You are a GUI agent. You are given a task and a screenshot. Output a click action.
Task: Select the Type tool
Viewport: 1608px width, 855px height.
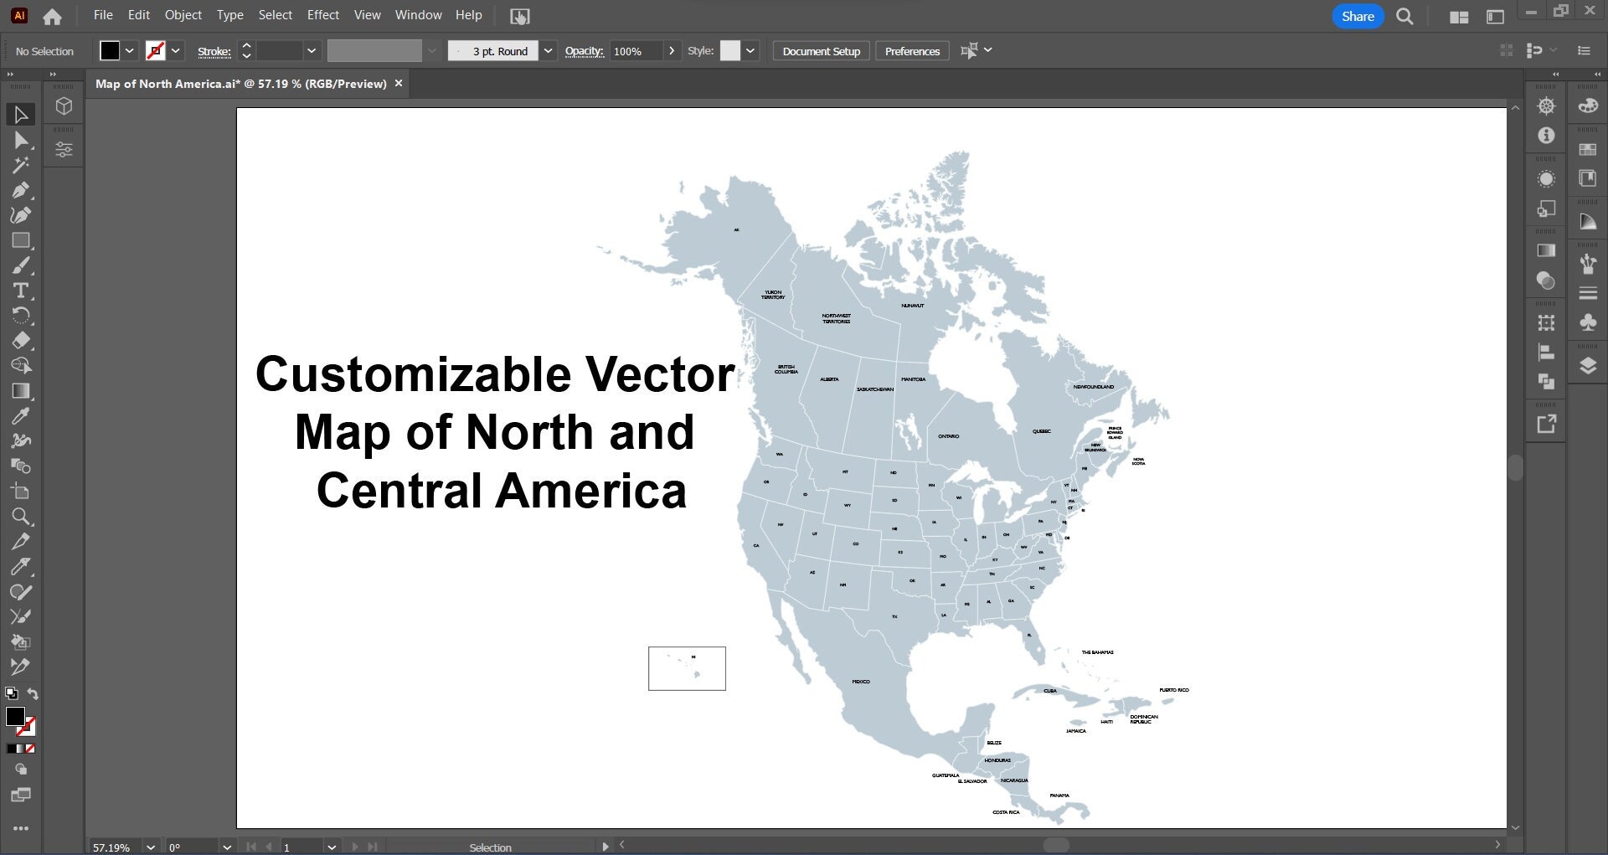click(20, 291)
